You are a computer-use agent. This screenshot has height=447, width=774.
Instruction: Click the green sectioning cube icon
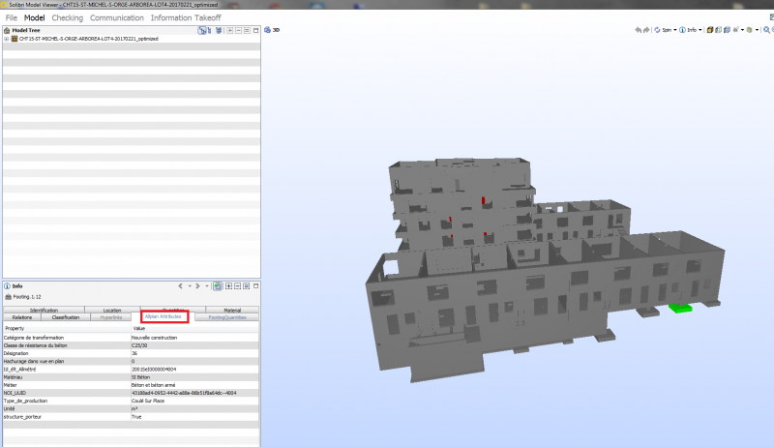click(749, 30)
